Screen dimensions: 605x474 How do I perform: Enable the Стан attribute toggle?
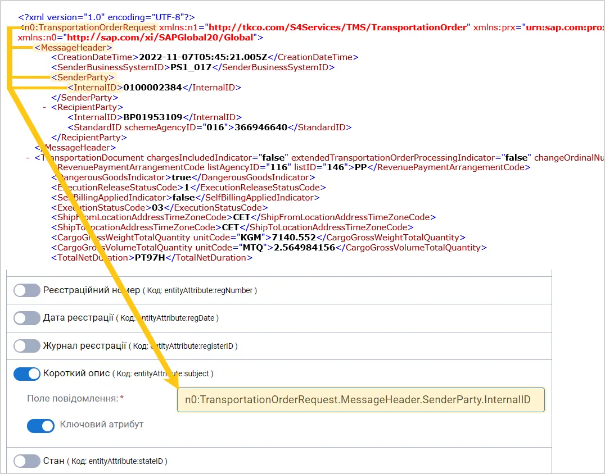coord(26,461)
